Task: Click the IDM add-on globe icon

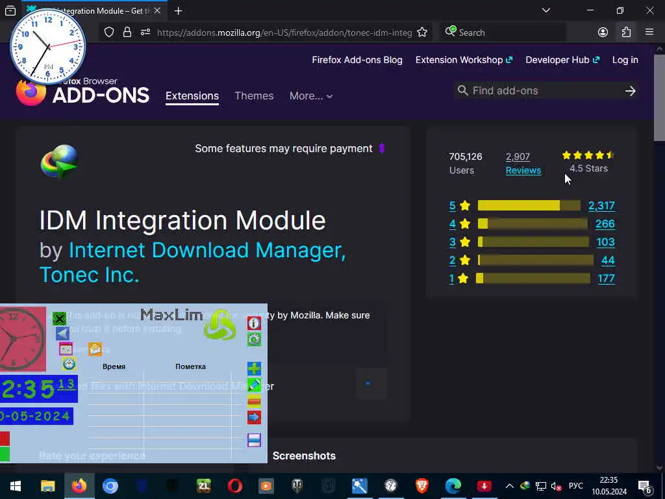Action: click(x=59, y=161)
